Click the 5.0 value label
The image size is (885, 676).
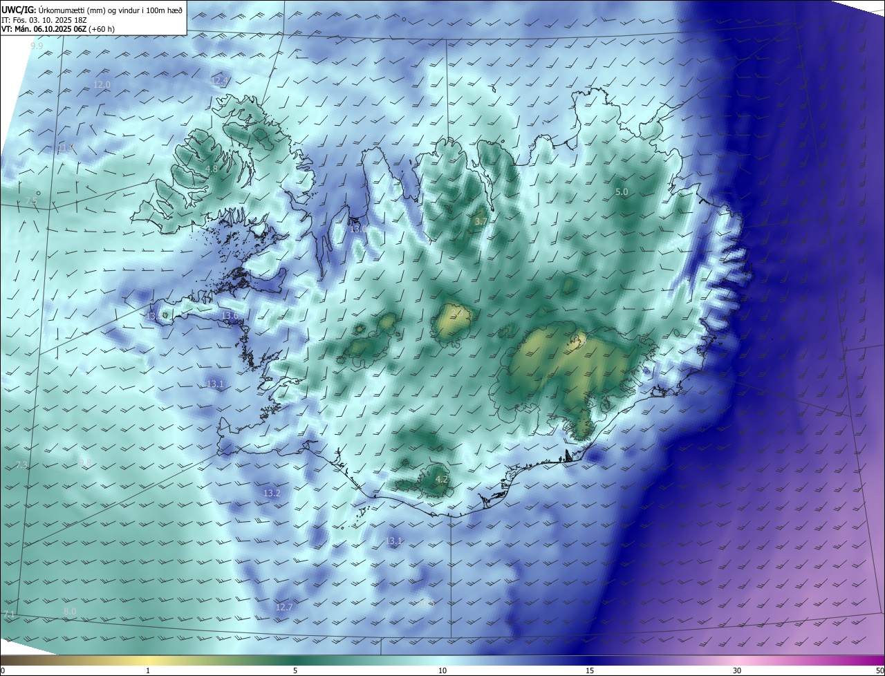[622, 191]
